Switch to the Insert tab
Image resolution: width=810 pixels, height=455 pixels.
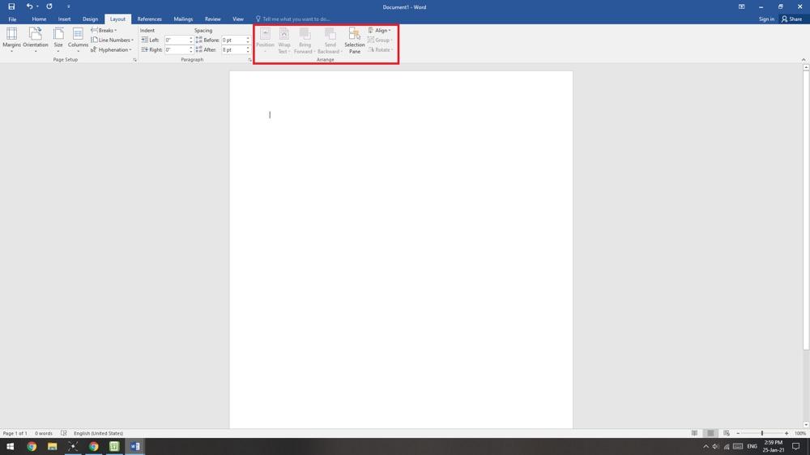point(64,19)
